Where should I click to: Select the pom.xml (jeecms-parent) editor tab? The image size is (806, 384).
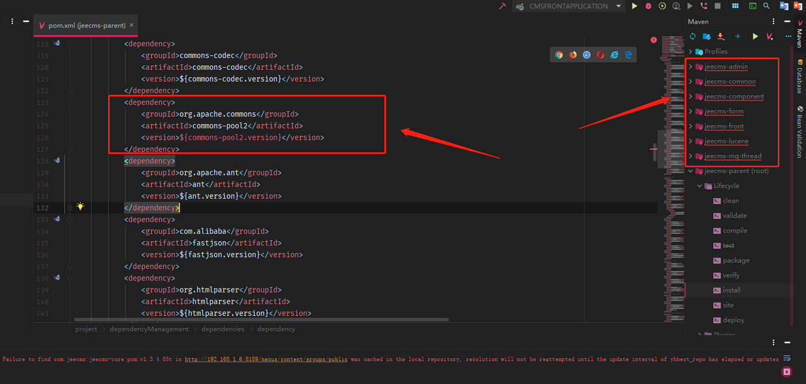click(85, 25)
